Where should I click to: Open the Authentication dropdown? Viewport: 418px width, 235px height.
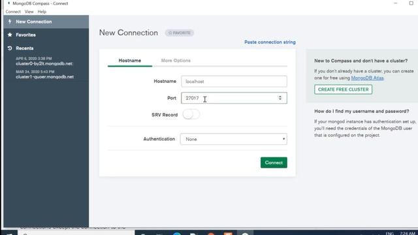point(234,139)
